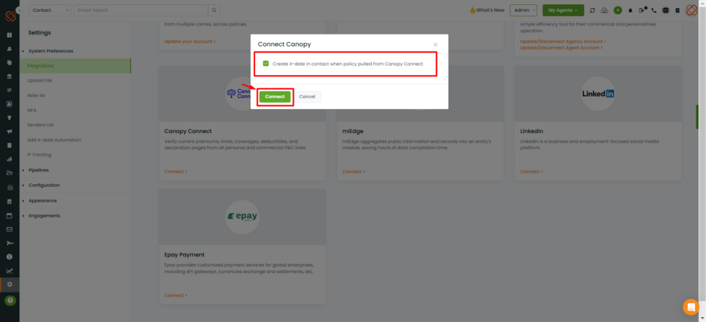
Task: Click the settings gear icon in left sidebar
Action: click(x=10, y=285)
